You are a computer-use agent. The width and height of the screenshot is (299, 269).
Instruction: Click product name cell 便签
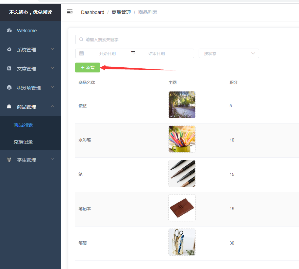(83, 106)
